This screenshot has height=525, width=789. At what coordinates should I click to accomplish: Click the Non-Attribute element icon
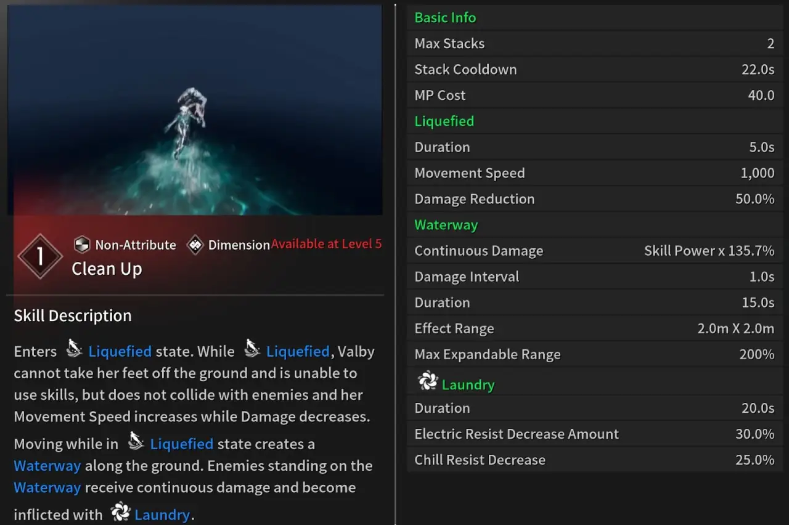pos(82,245)
